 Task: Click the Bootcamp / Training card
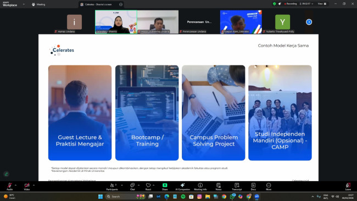tap(147, 113)
